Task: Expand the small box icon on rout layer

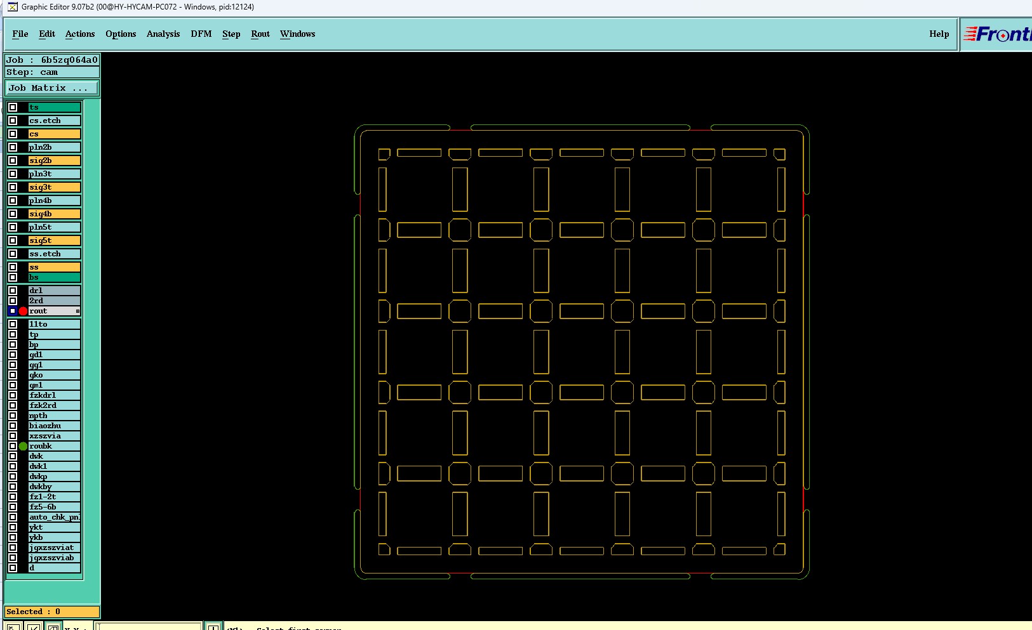Action: [x=77, y=311]
